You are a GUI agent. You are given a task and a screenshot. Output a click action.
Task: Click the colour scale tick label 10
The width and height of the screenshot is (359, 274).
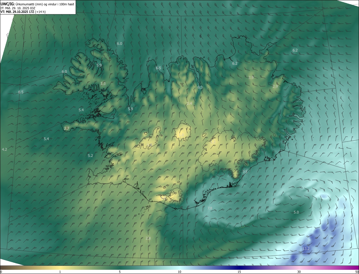pos(179,272)
